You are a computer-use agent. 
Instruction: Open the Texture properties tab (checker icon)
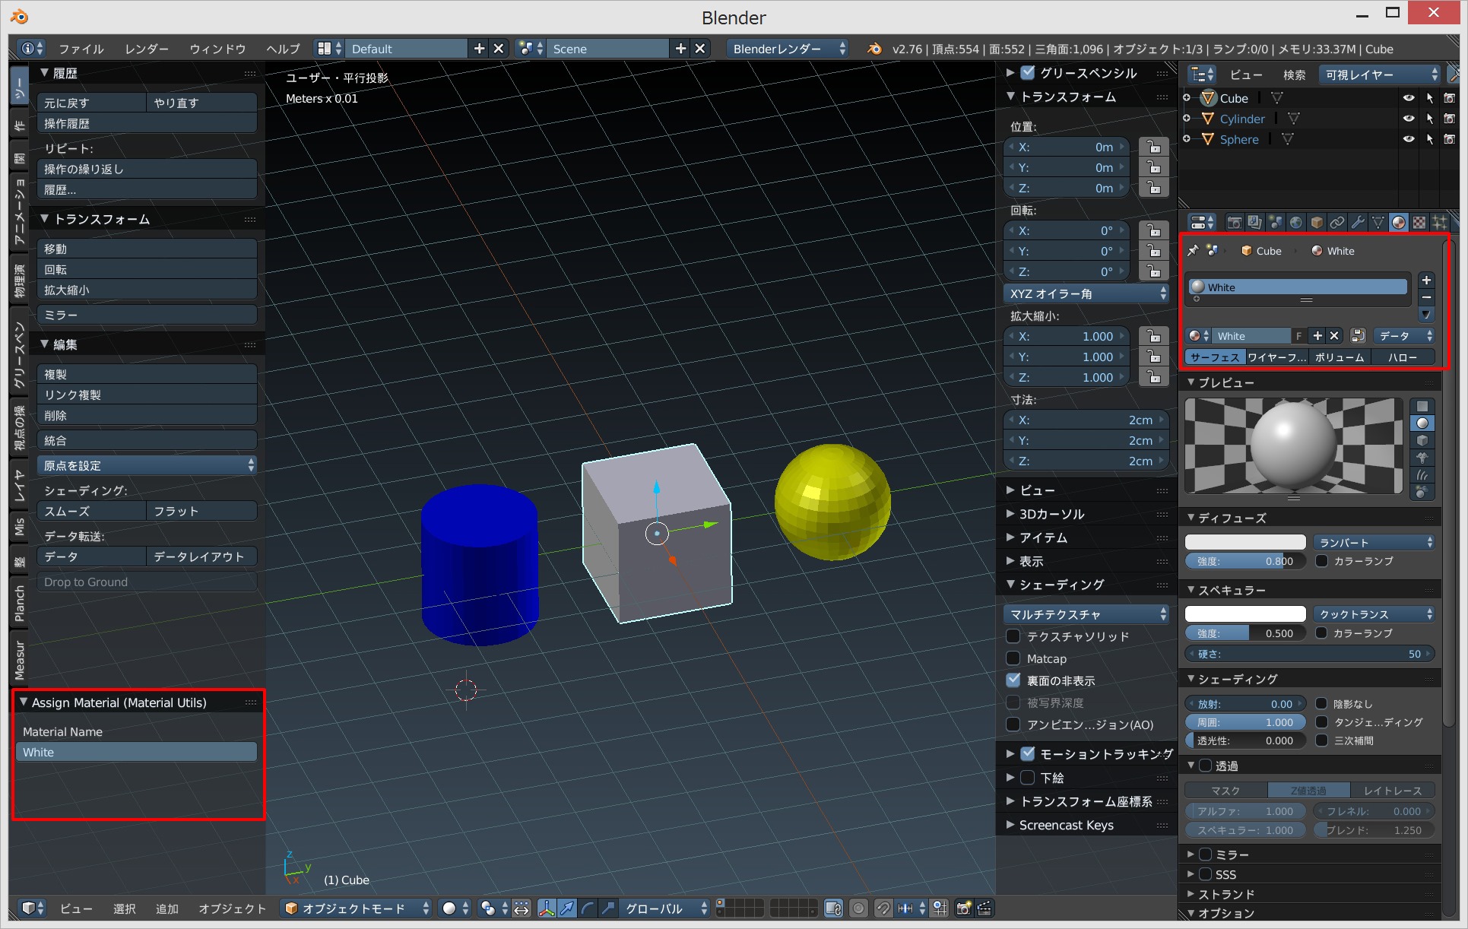point(1419,223)
